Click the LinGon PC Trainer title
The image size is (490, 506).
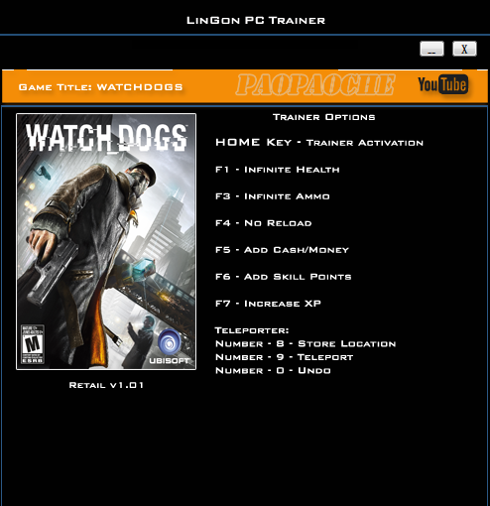tap(256, 21)
